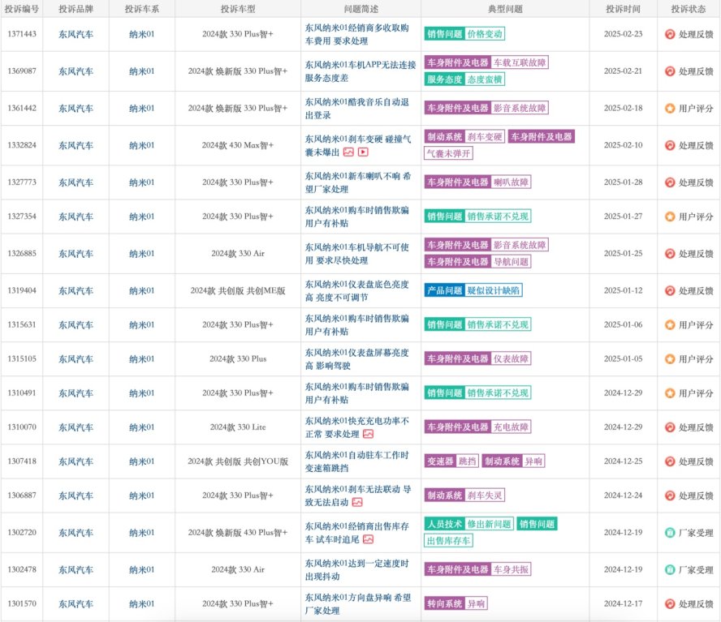This screenshot has width=721, height=622.
Task: Click the date 2025-01-12
Action: pos(623,290)
